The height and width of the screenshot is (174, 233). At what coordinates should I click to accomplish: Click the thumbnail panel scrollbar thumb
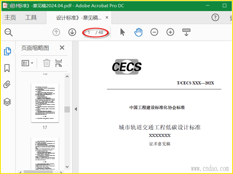point(67,110)
